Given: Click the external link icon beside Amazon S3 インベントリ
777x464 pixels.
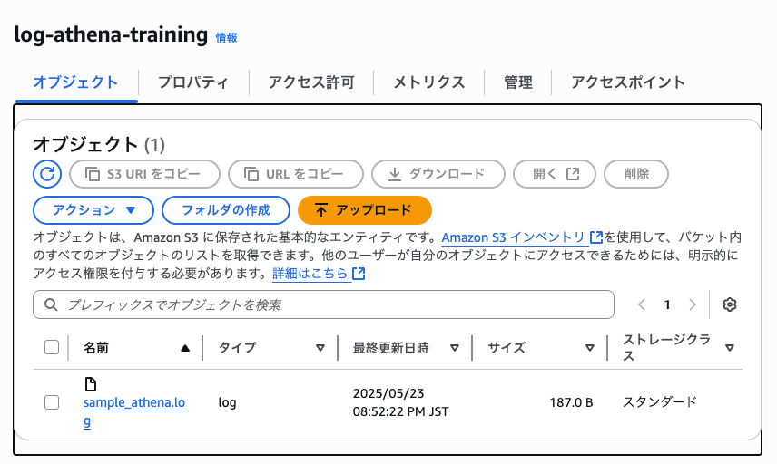Looking at the screenshot, I should pyautogui.click(x=596, y=237).
